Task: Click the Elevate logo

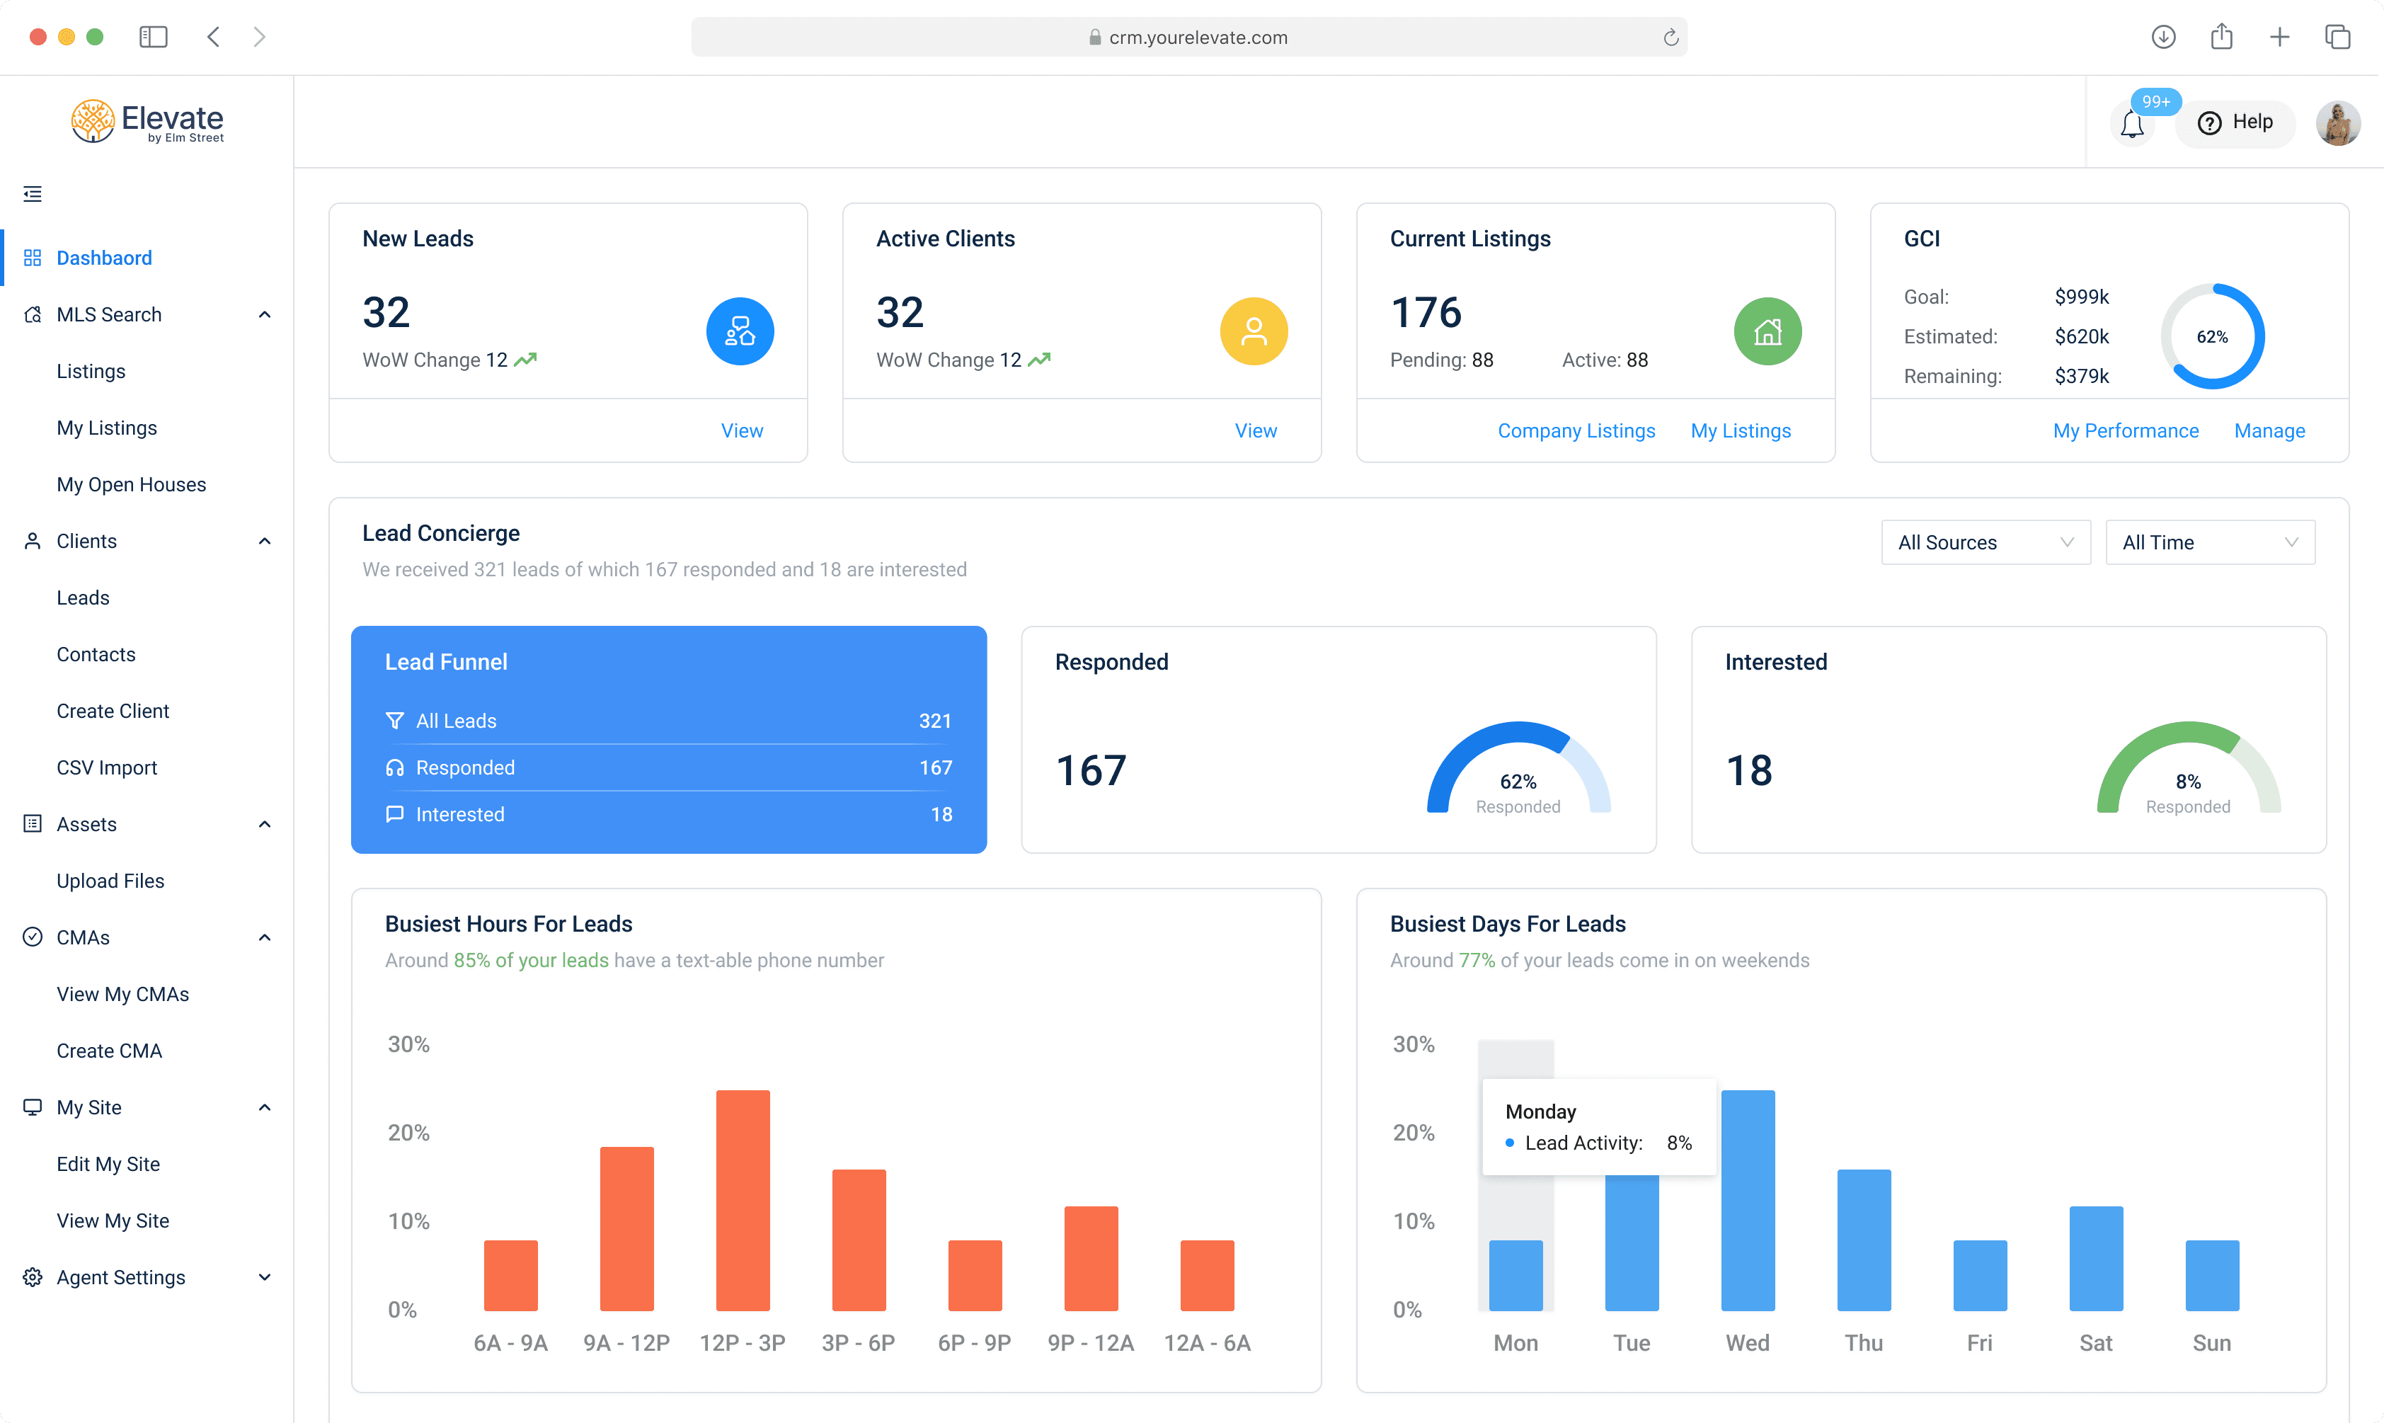Action: pyautogui.click(x=147, y=122)
